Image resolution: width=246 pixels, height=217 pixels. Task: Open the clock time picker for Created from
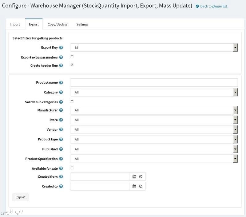(x=141, y=177)
